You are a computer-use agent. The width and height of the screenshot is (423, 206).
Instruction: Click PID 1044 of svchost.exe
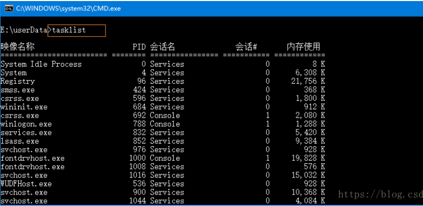[137, 201]
